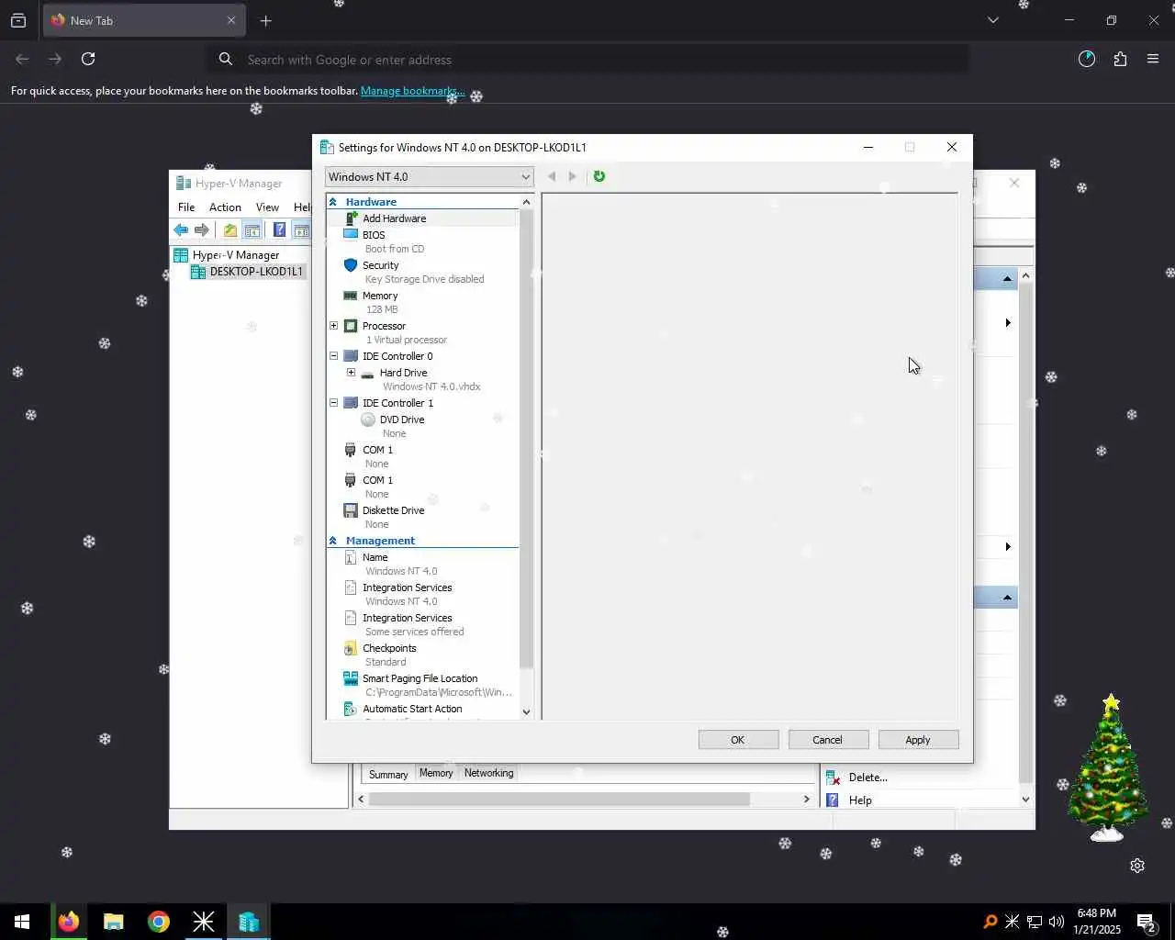The width and height of the screenshot is (1175, 940).
Task: Click the green refresh icon in Settings
Action: (599, 176)
